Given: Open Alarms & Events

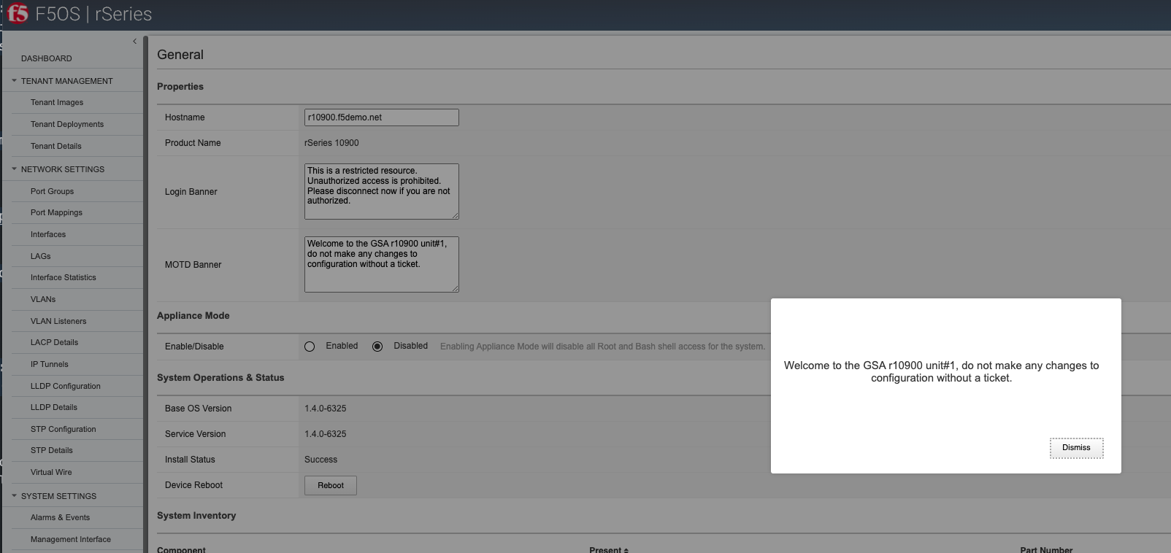Looking at the screenshot, I should (x=61, y=518).
